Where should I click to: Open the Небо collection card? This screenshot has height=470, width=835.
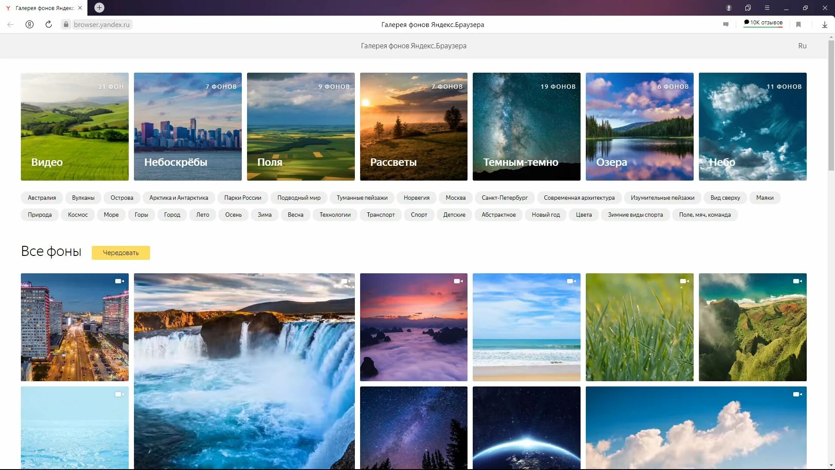pyautogui.click(x=753, y=127)
